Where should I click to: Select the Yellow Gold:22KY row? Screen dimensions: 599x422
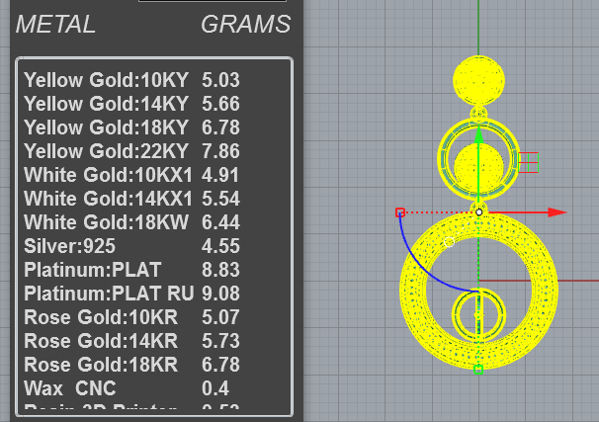pos(131,151)
